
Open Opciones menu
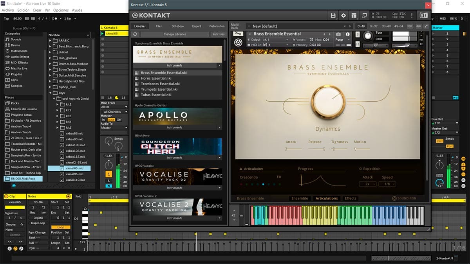click(61, 10)
